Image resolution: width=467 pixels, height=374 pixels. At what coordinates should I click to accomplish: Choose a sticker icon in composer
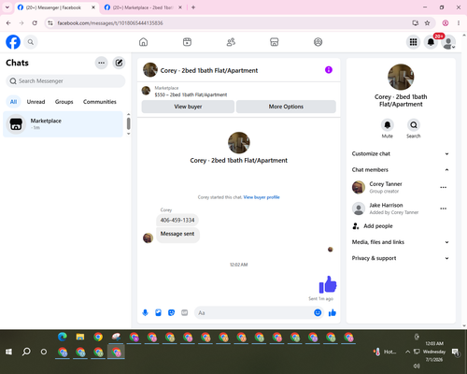tap(171, 312)
